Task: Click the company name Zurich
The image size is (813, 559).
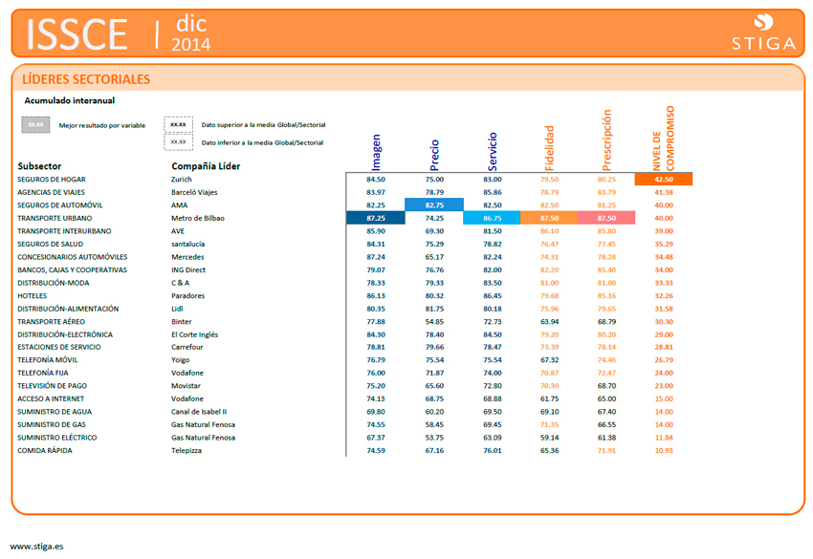Action: pyautogui.click(x=182, y=180)
